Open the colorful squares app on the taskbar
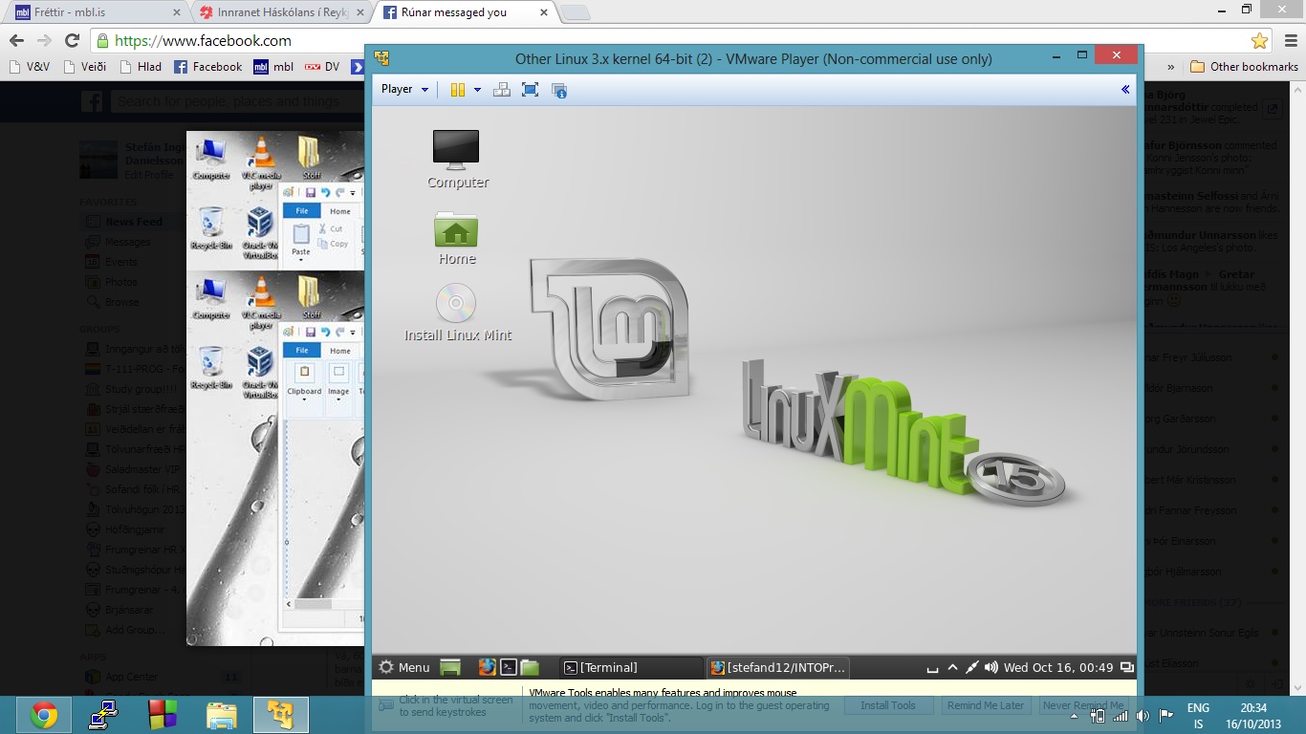The width and height of the screenshot is (1306, 734). coord(163,715)
